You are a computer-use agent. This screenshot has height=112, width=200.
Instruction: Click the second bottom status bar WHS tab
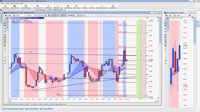(x=32, y=109)
